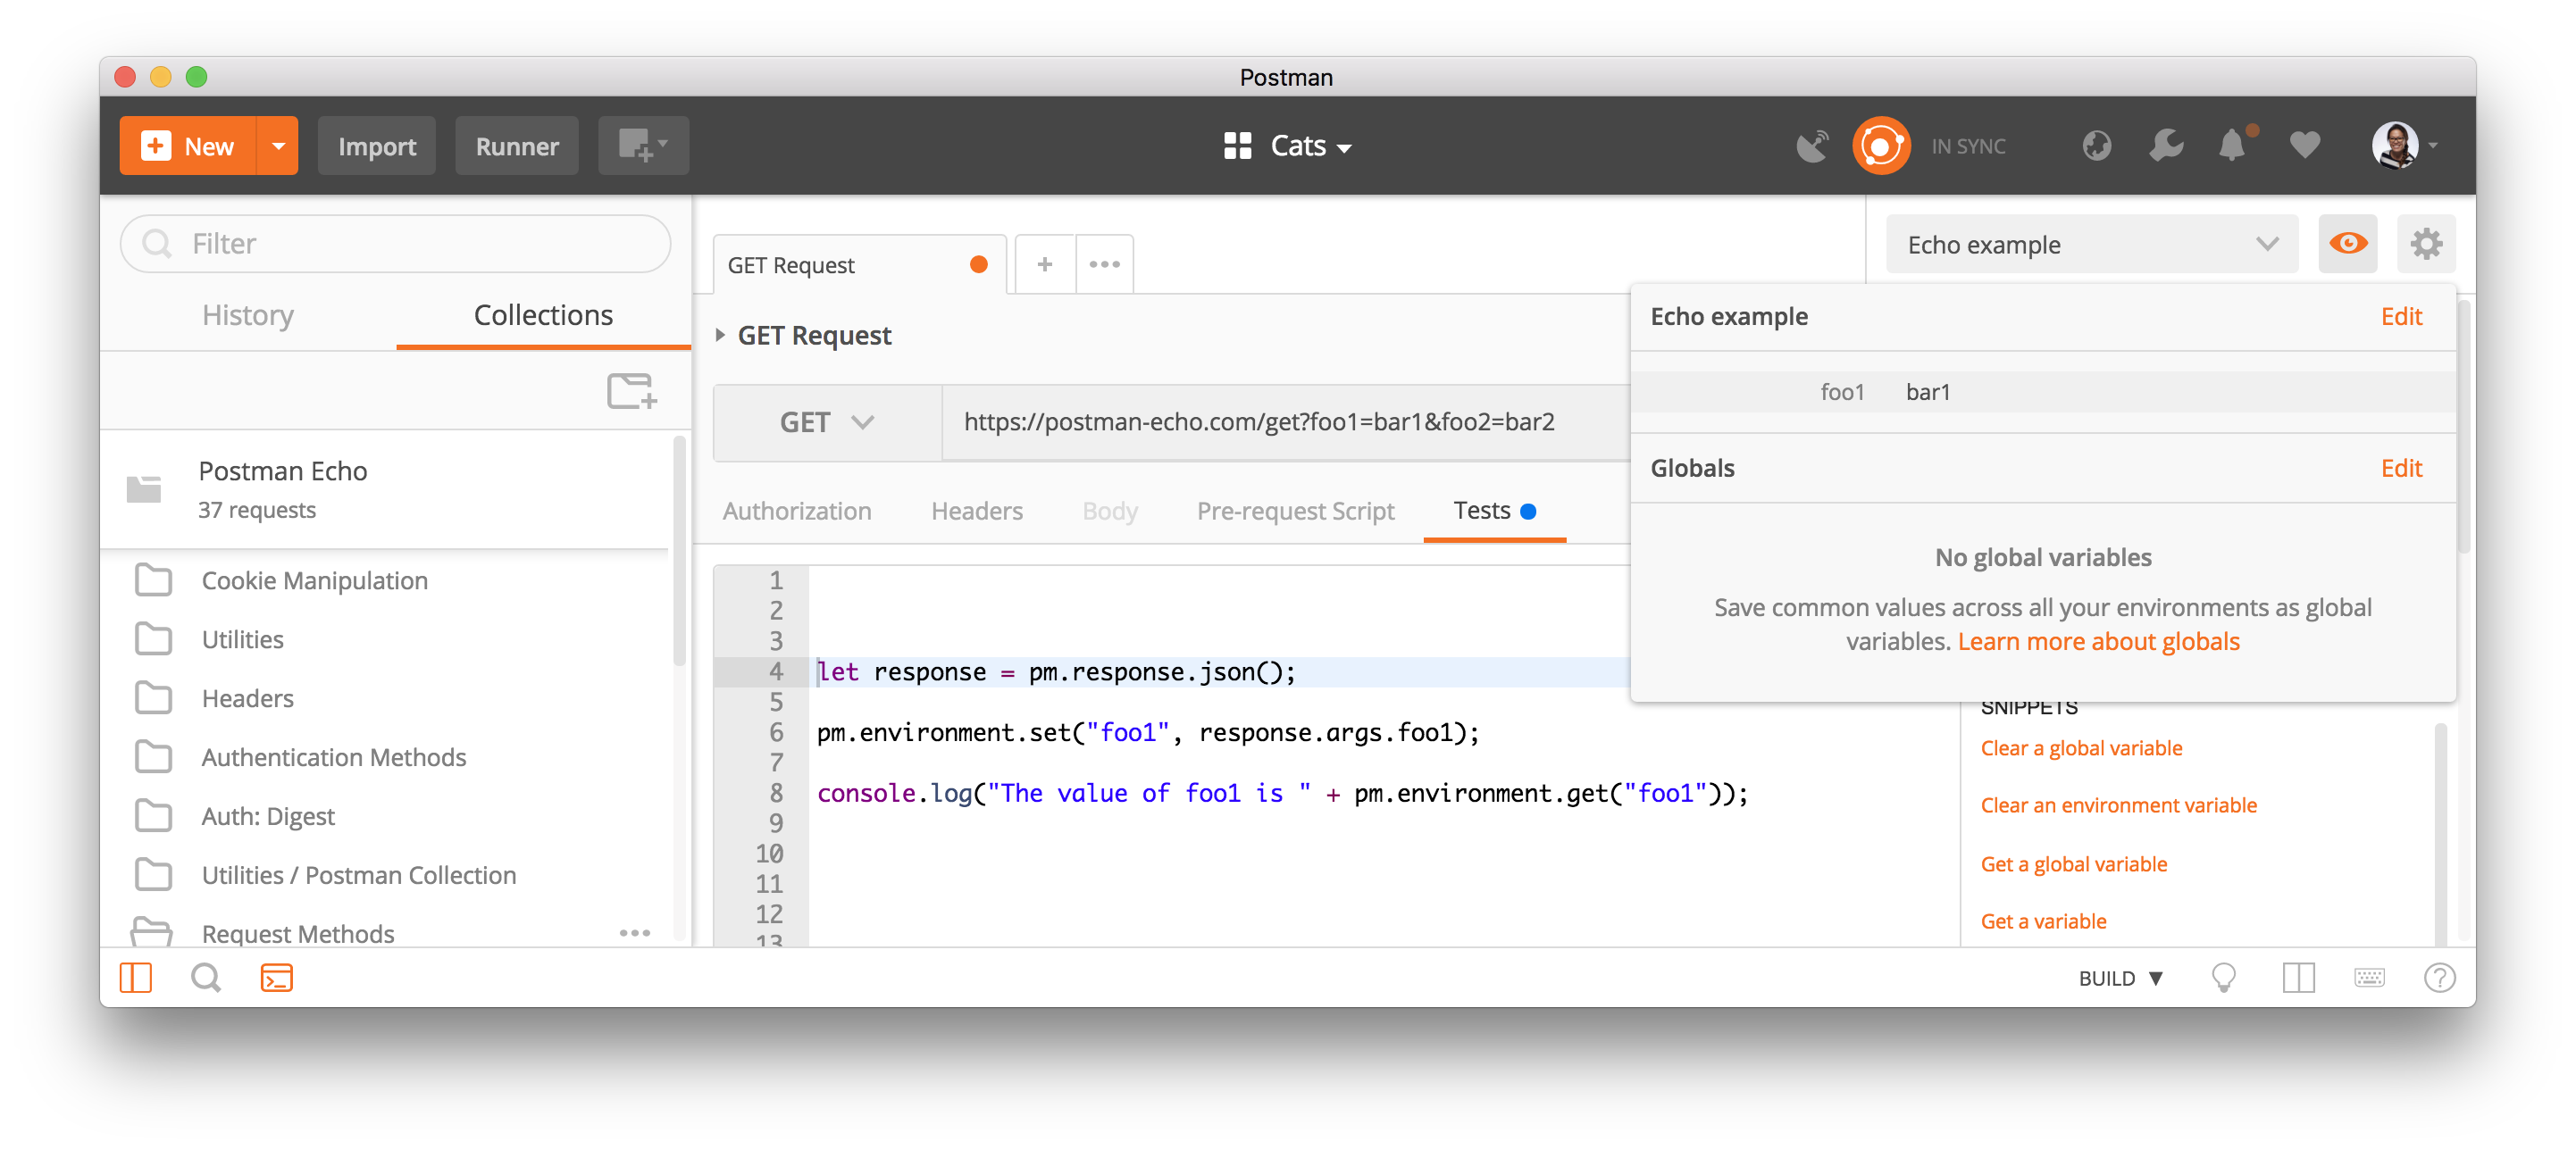Select the Collections tab
The width and height of the screenshot is (2576, 1150).
tap(543, 315)
